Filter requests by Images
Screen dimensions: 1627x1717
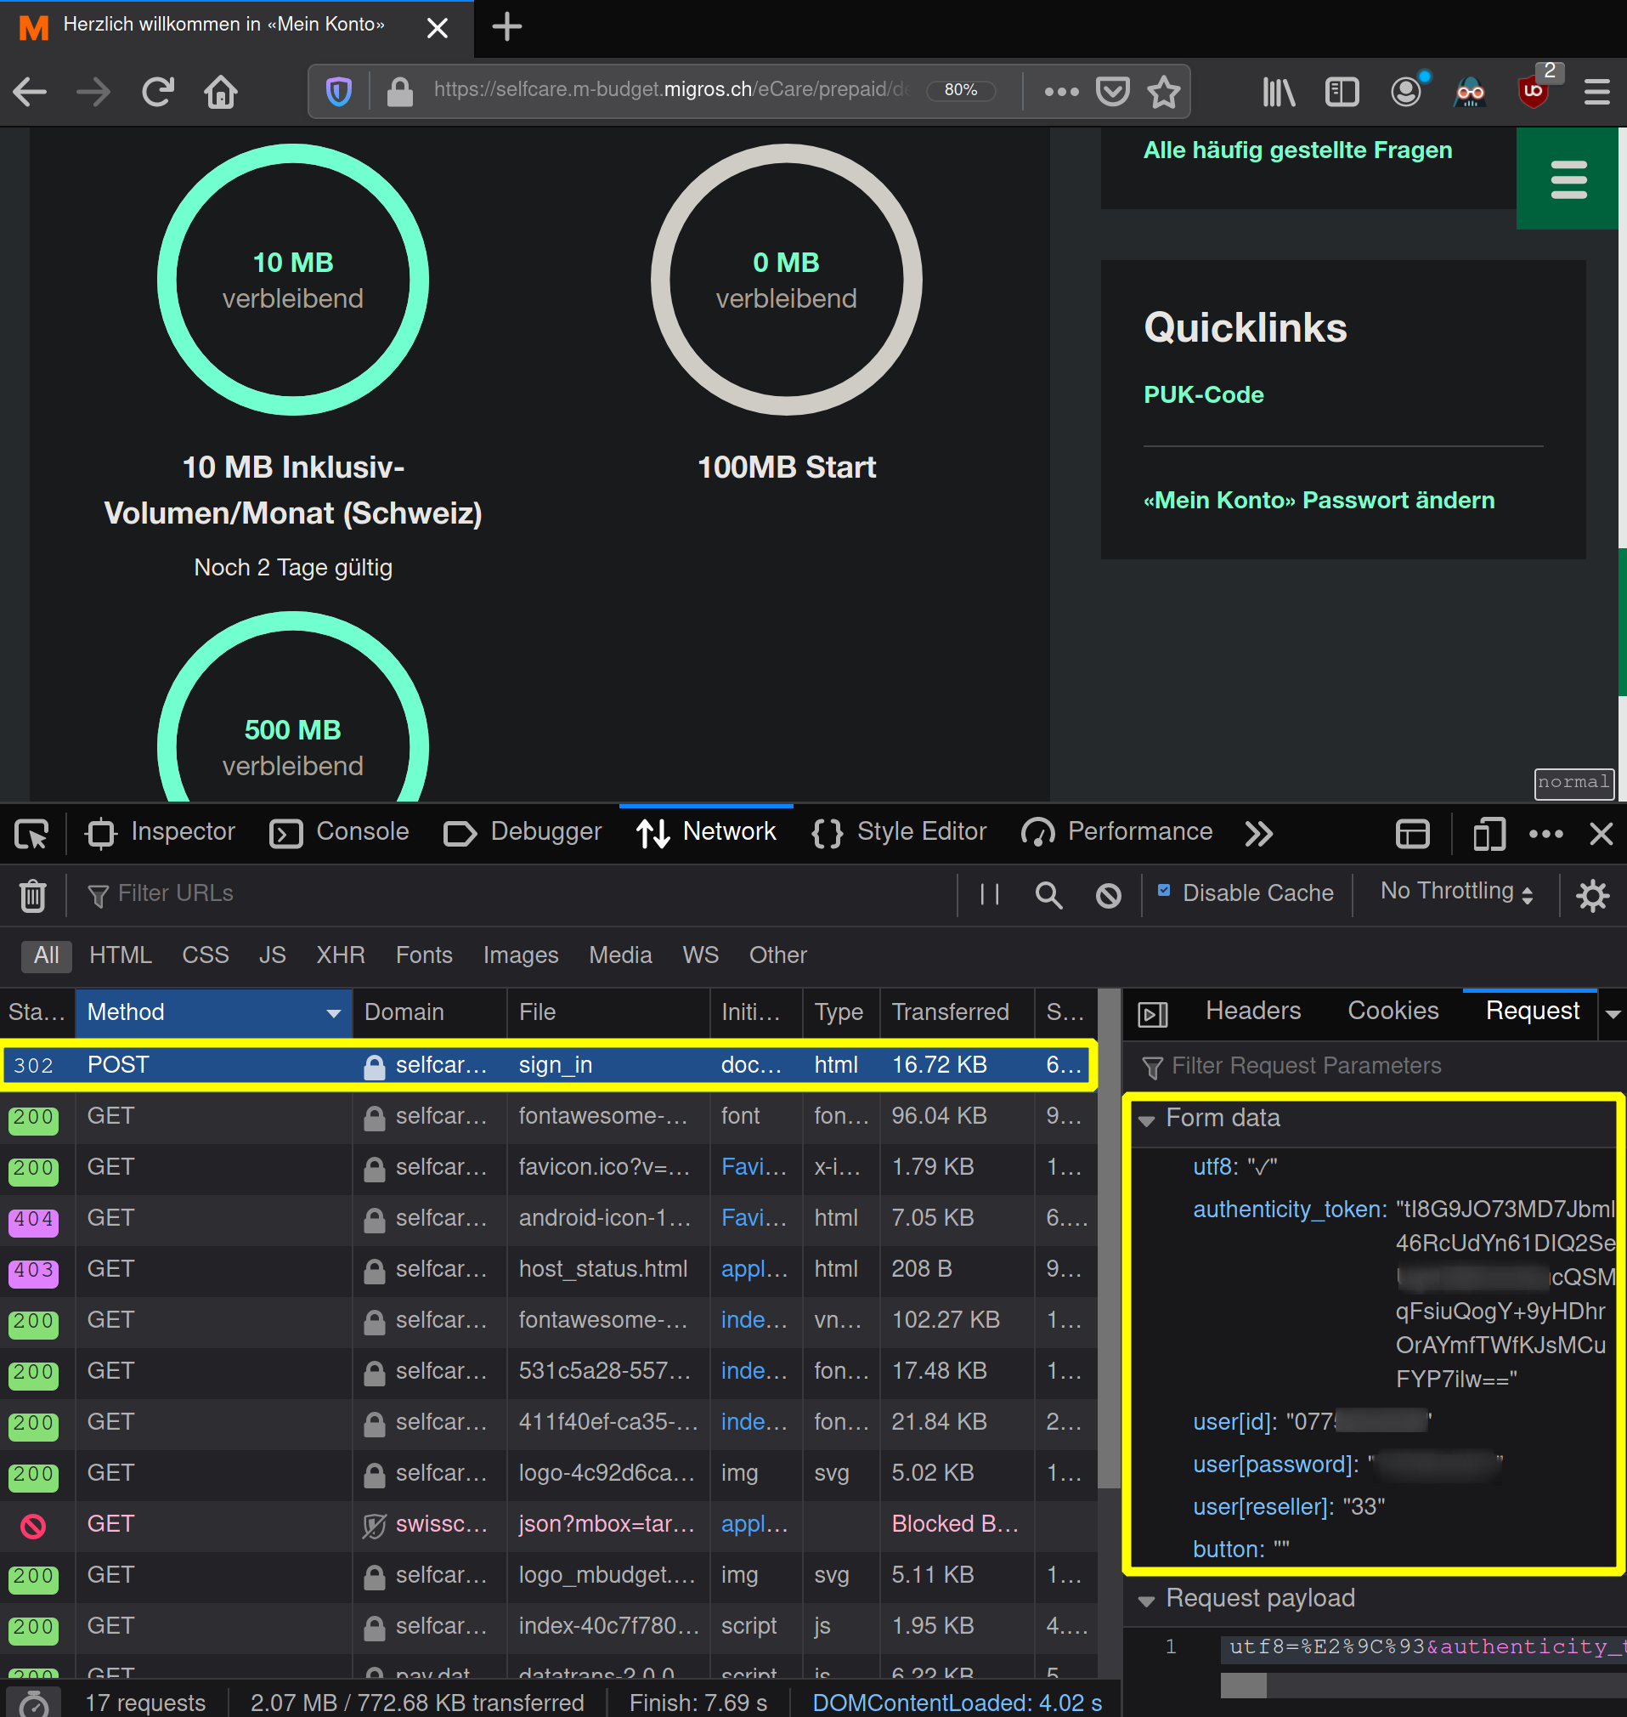pos(520,956)
